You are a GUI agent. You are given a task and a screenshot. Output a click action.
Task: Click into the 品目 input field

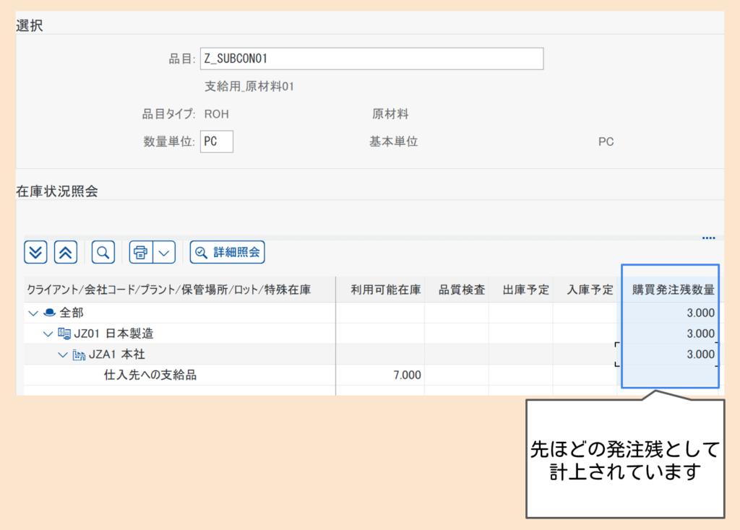coord(371,58)
